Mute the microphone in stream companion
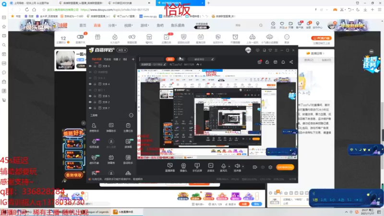 pyautogui.click(x=223, y=167)
